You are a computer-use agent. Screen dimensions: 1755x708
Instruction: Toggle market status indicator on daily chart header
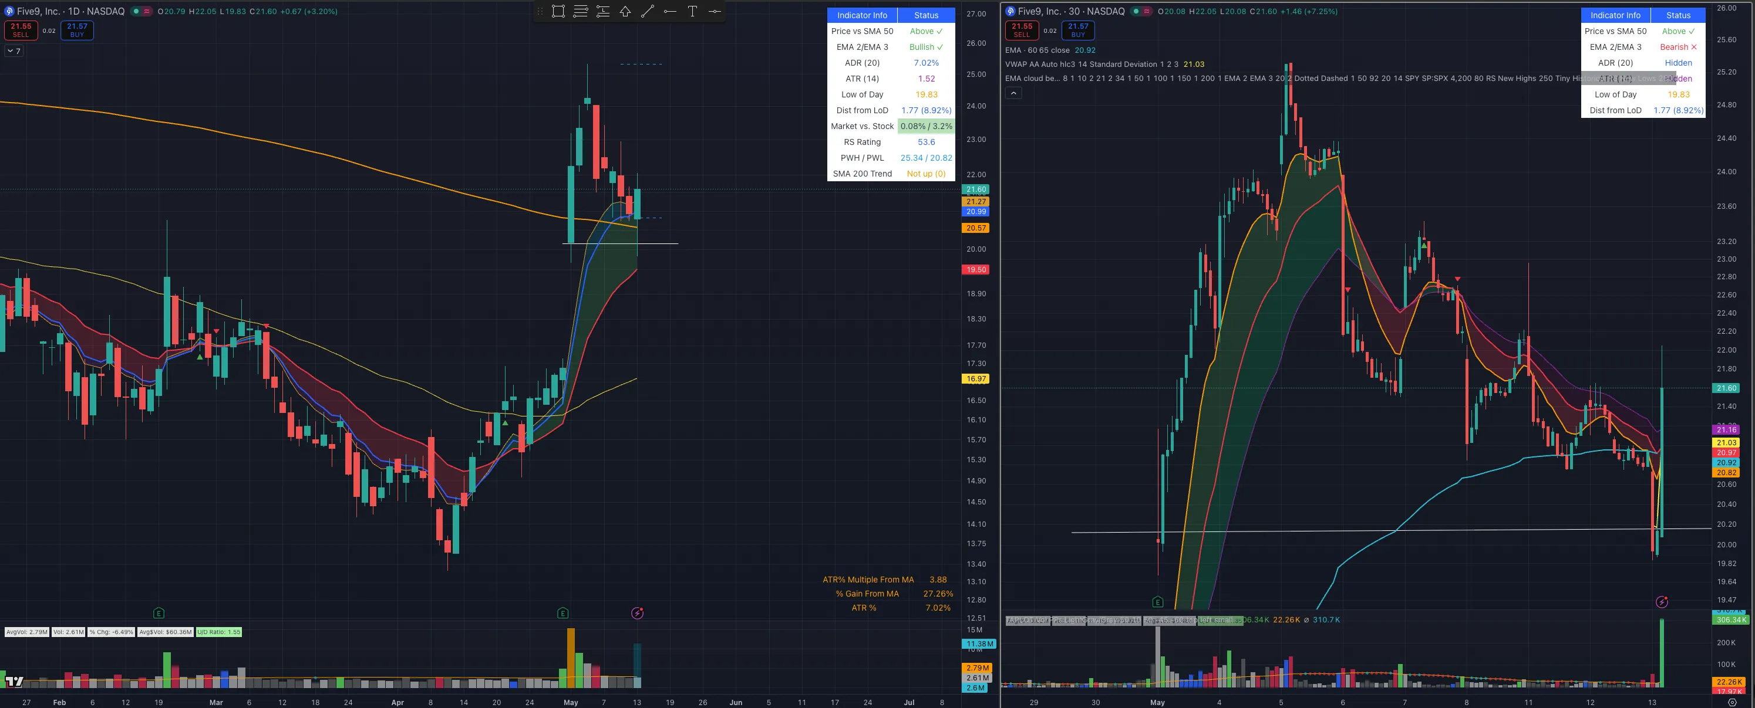(x=136, y=12)
